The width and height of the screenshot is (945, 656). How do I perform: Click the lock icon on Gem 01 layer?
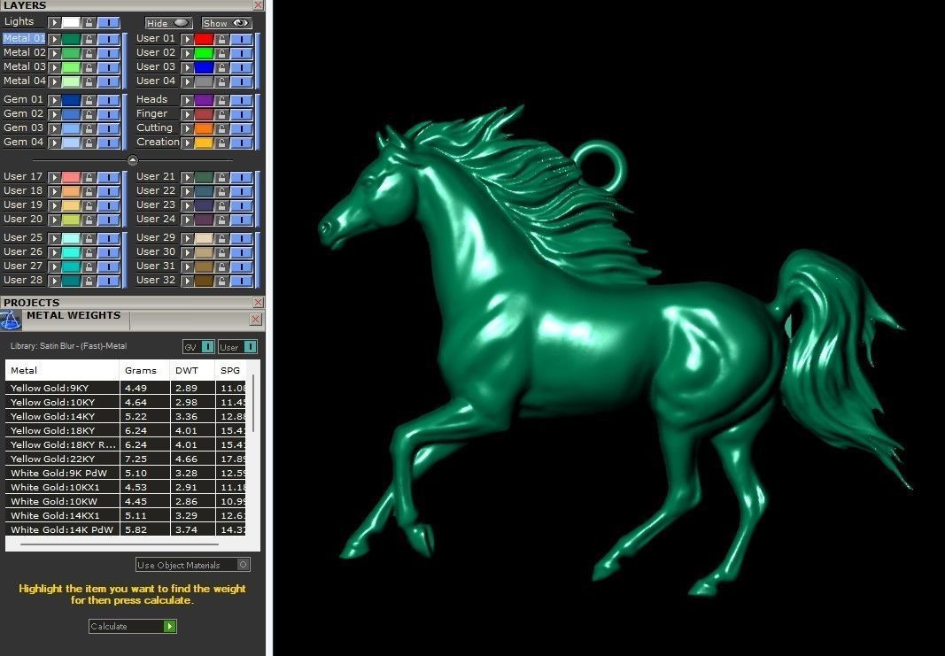(x=89, y=100)
